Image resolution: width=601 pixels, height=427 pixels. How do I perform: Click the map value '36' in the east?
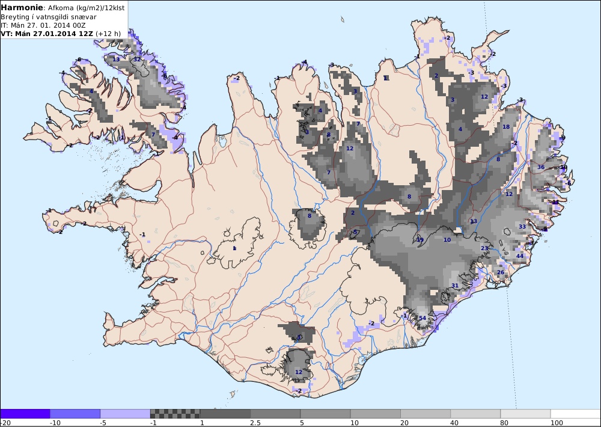pyautogui.click(x=541, y=167)
